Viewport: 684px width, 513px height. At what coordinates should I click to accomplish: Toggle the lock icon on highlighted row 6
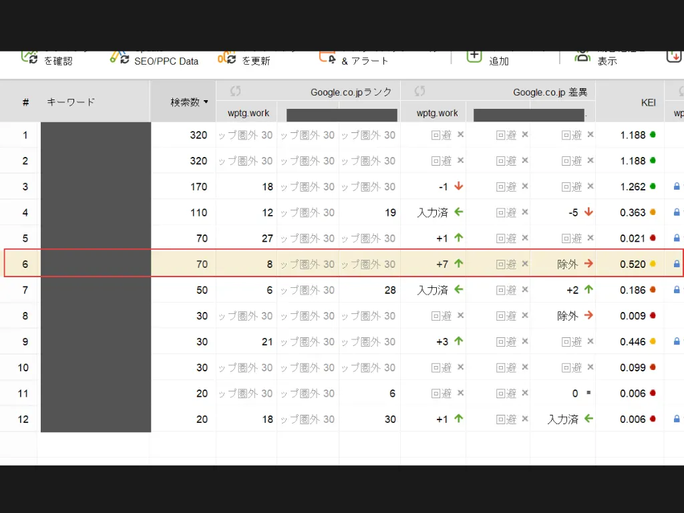pos(675,263)
